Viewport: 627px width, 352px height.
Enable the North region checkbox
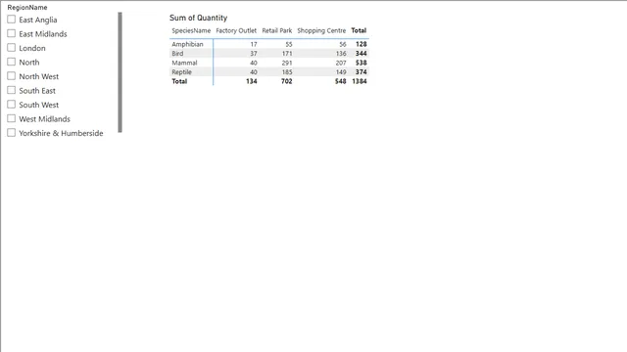coord(11,62)
